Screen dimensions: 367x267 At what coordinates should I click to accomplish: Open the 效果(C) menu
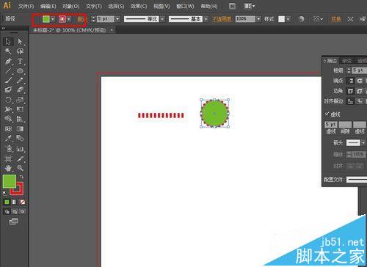click(x=139, y=6)
